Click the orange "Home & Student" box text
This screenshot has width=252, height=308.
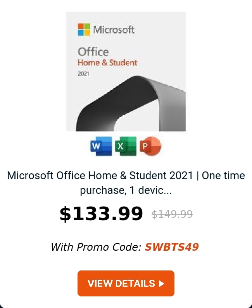click(107, 63)
